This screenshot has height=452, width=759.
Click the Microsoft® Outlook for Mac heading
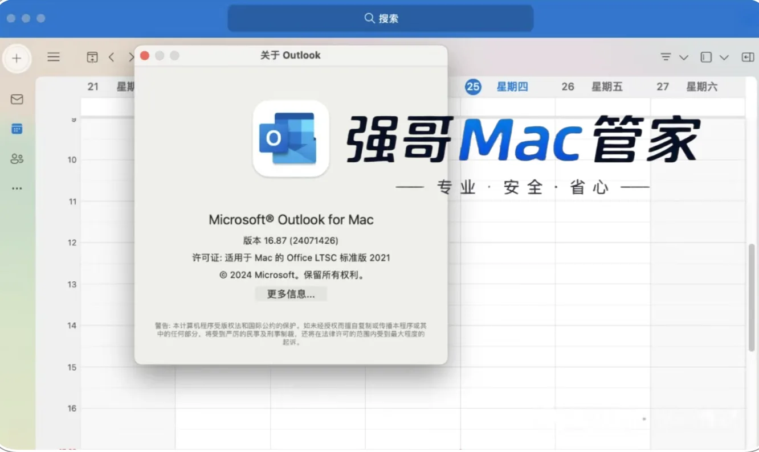[291, 220]
